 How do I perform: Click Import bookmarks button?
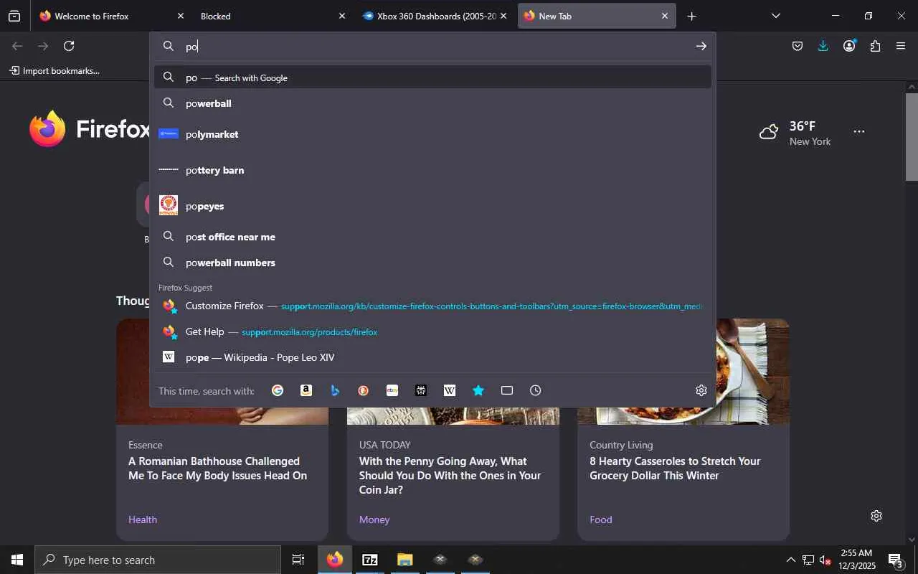pos(55,70)
